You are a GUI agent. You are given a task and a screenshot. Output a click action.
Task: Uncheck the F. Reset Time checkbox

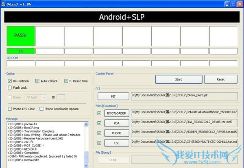click(66, 81)
